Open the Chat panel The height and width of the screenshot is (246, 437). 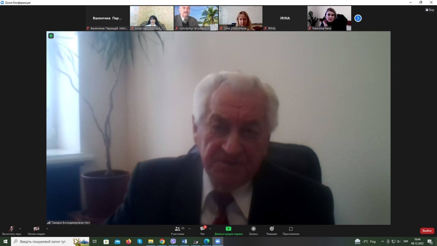click(x=202, y=229)
